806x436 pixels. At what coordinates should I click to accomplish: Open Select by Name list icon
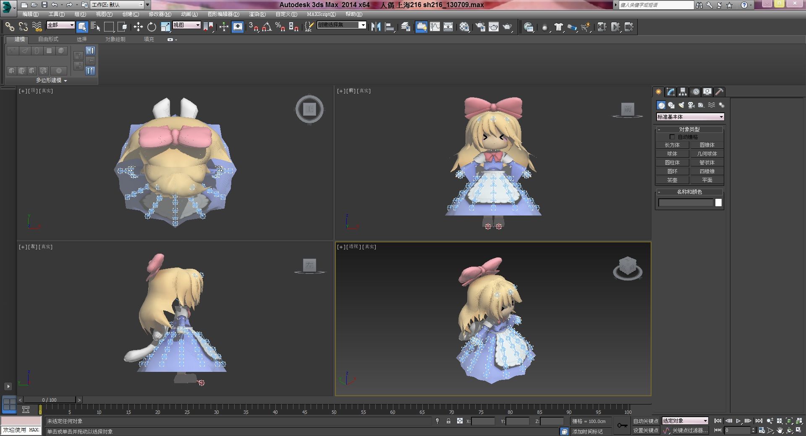(95, 27)
